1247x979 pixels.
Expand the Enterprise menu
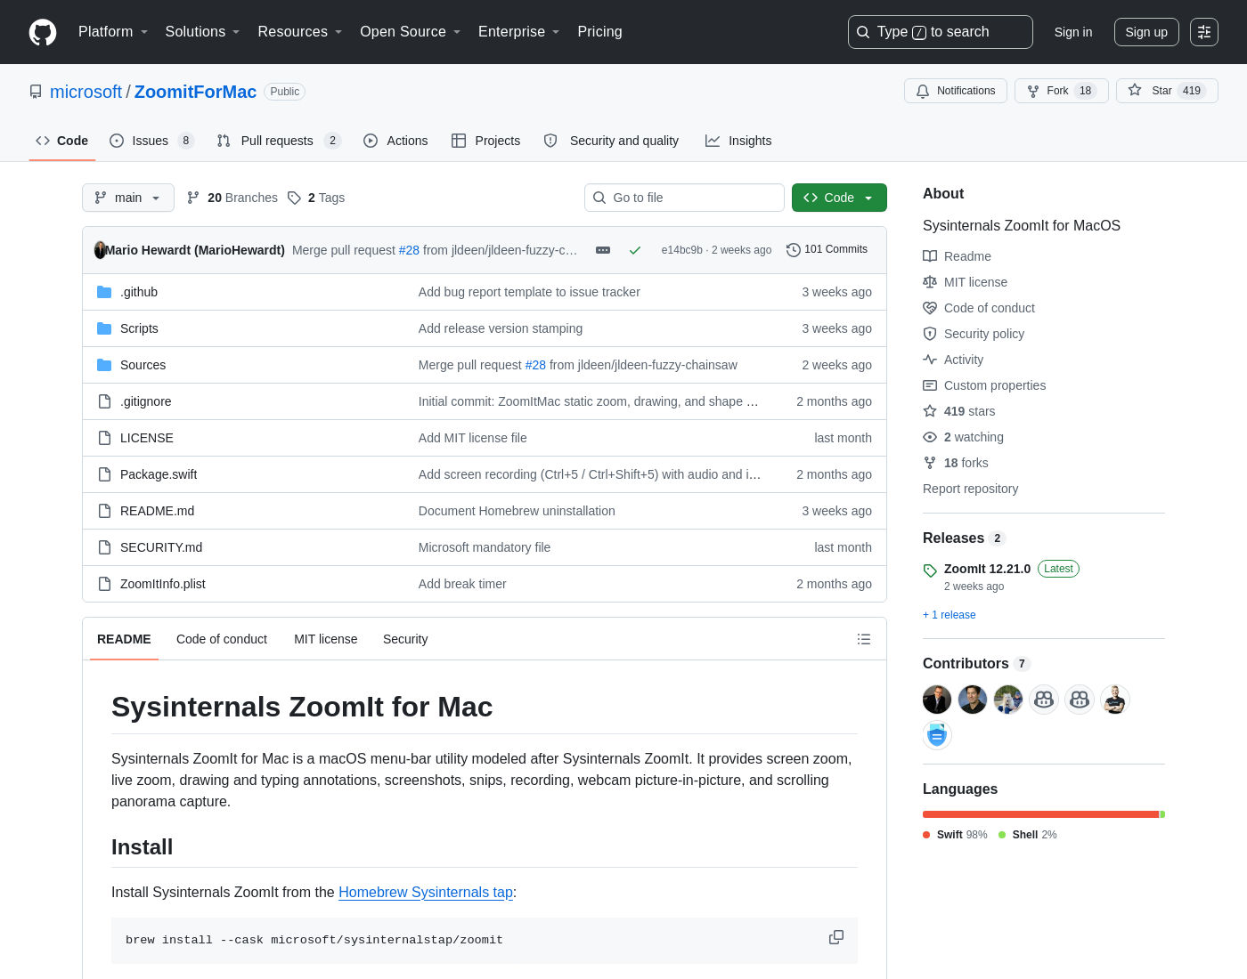pyautogui.click(x=519, y=32)
